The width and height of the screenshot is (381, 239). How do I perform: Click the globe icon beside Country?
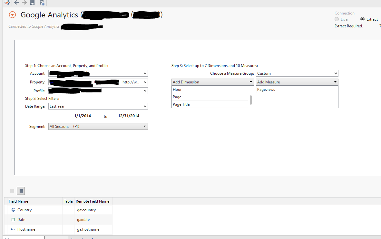[13, 210]
